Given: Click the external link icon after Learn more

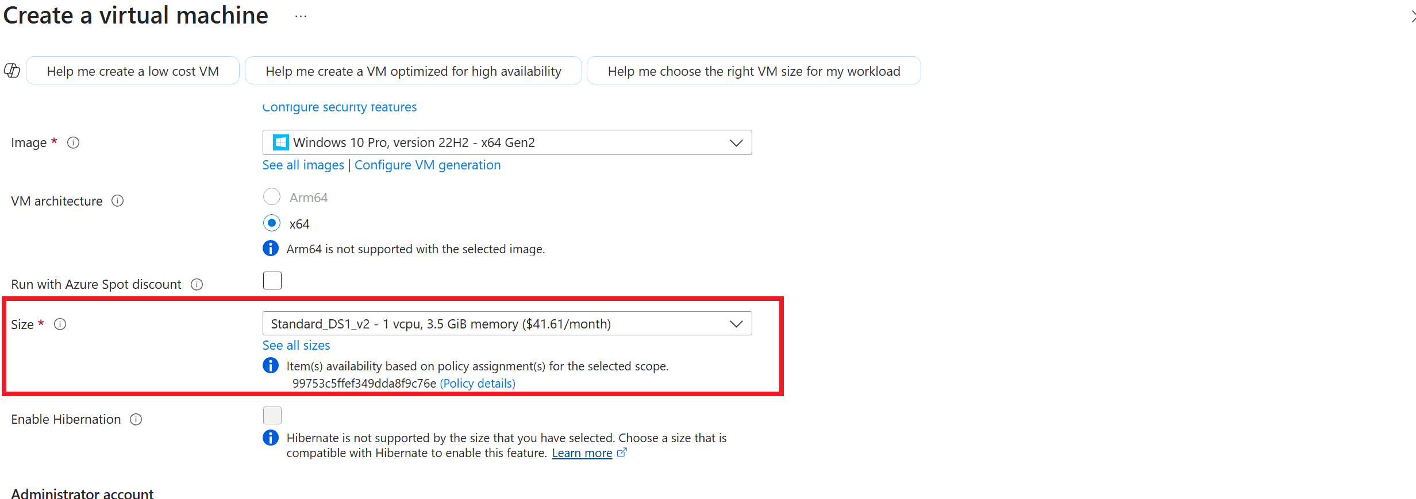Looking at the screenshot, I should [x=622, y=452].
